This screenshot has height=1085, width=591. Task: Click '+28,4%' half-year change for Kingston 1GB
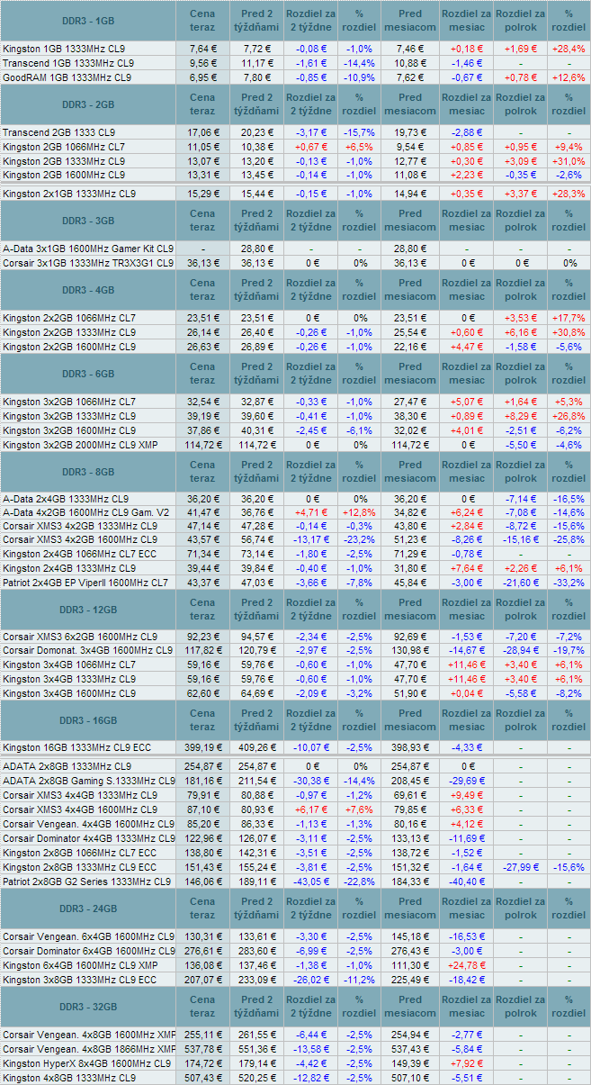click(569, 48)
